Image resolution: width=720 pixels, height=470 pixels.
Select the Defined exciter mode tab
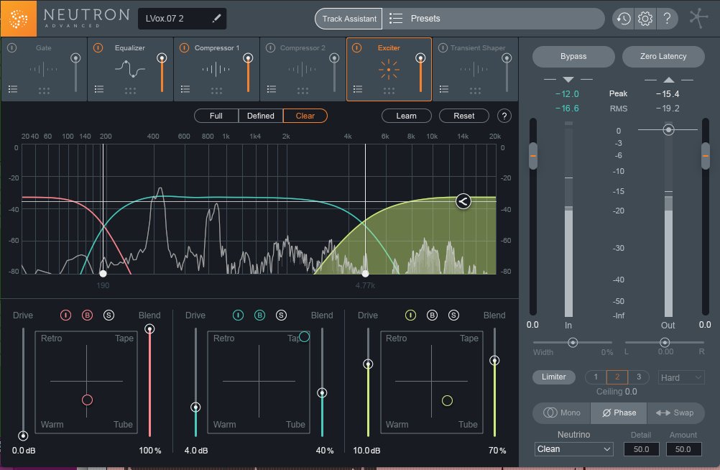coord(260,116)
